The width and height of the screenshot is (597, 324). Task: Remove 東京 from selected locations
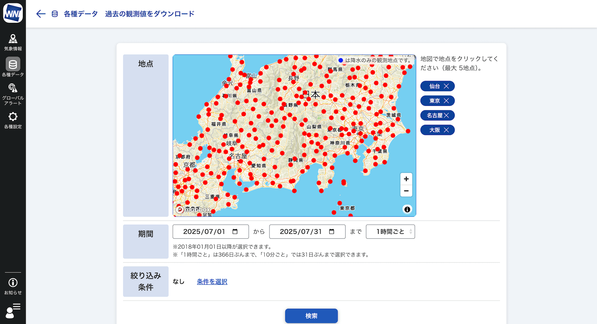(446, 101)
